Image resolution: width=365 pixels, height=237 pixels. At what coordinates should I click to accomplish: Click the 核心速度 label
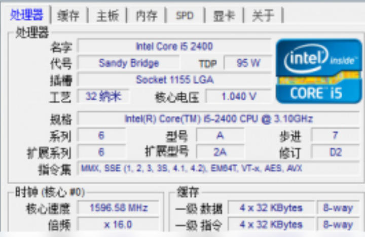(x=48, y=209)
